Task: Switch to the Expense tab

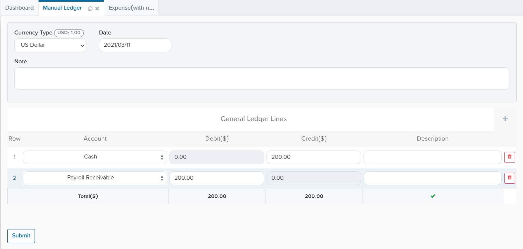Action: [131, 8]
